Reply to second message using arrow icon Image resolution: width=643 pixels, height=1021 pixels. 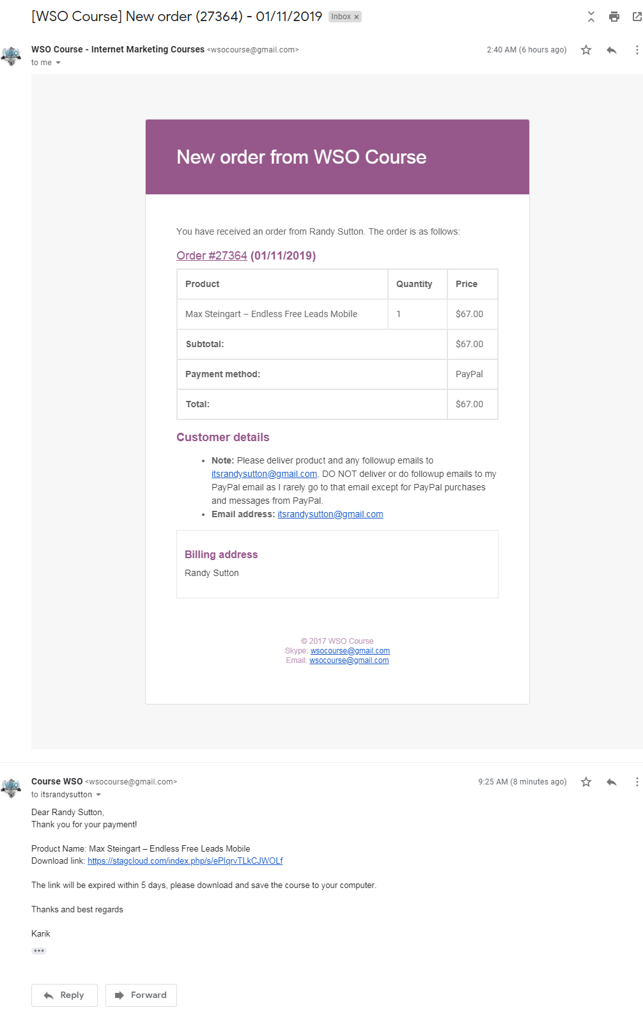pos(612,782)
